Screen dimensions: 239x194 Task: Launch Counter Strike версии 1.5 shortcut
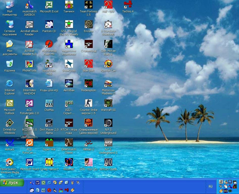tap(88, 103)
